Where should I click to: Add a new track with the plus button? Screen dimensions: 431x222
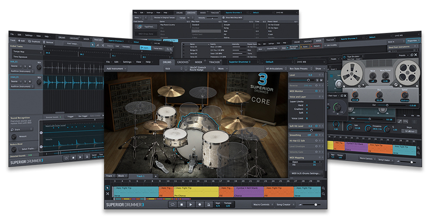point(156,176)
